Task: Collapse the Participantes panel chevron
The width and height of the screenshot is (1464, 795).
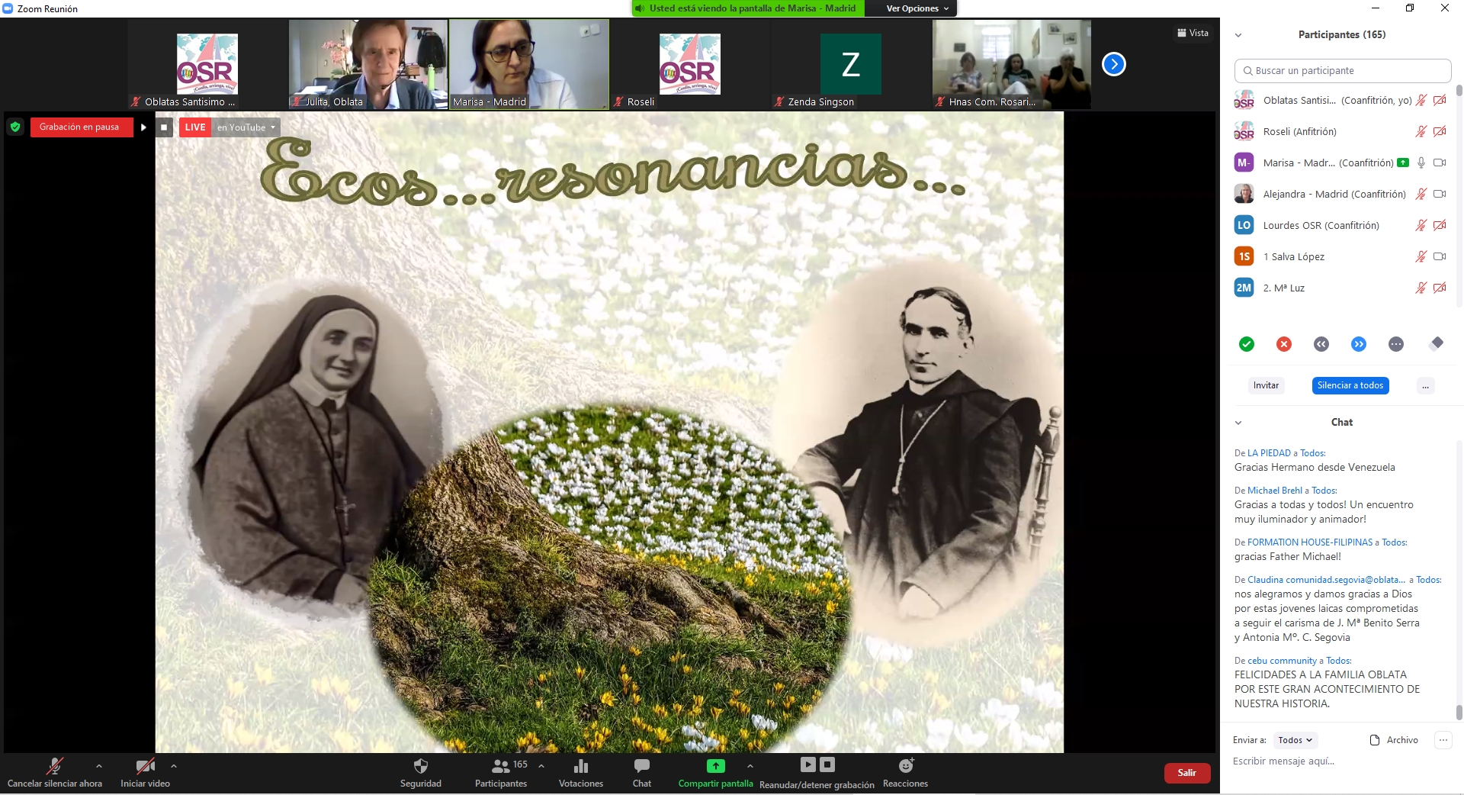Action: tap(1238, 35)
